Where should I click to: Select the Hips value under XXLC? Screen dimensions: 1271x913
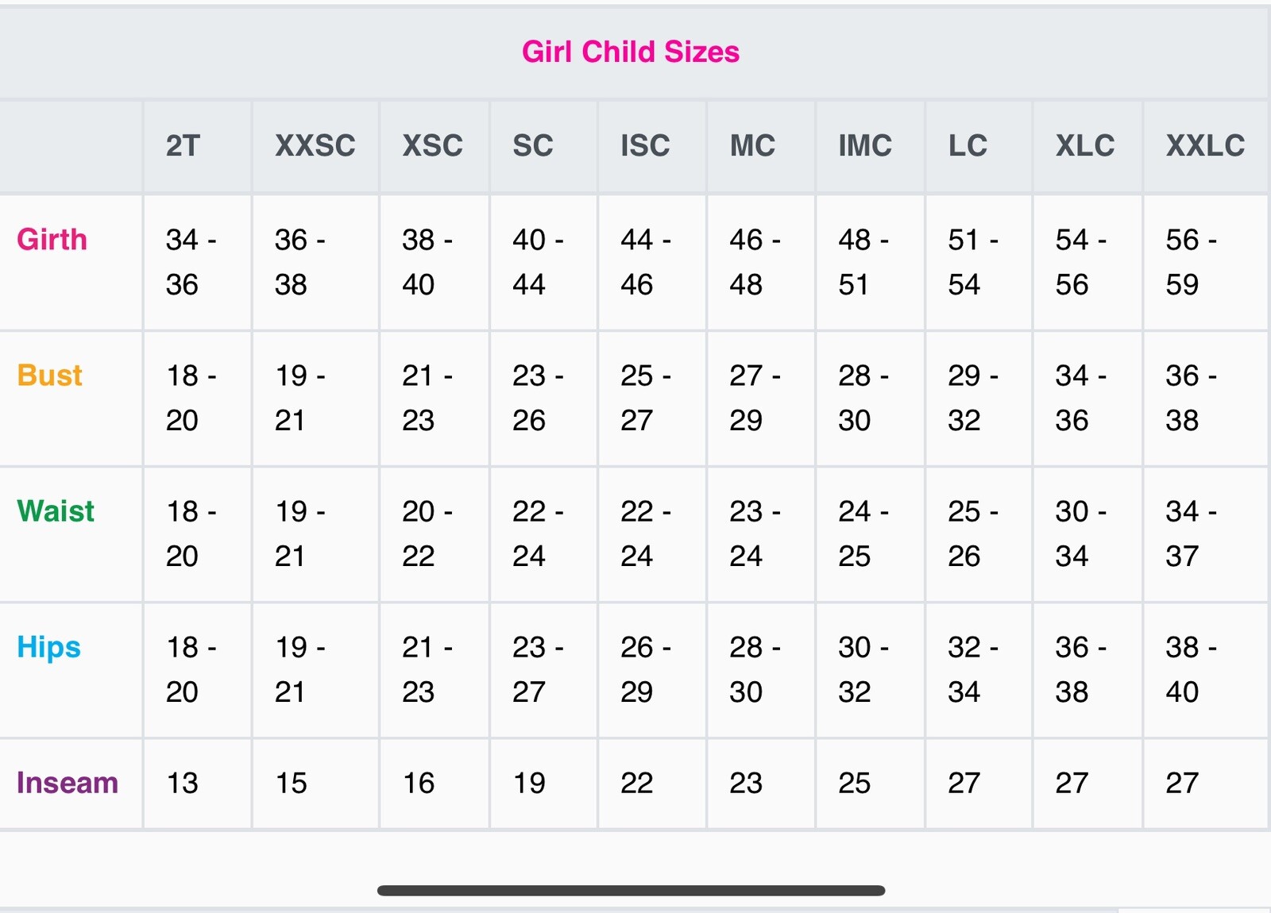pos(1191,669)
